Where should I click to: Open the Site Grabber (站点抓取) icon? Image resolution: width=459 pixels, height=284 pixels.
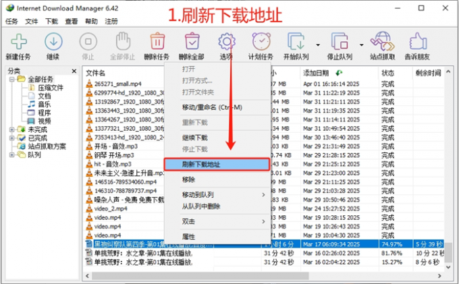coord(382,41)
